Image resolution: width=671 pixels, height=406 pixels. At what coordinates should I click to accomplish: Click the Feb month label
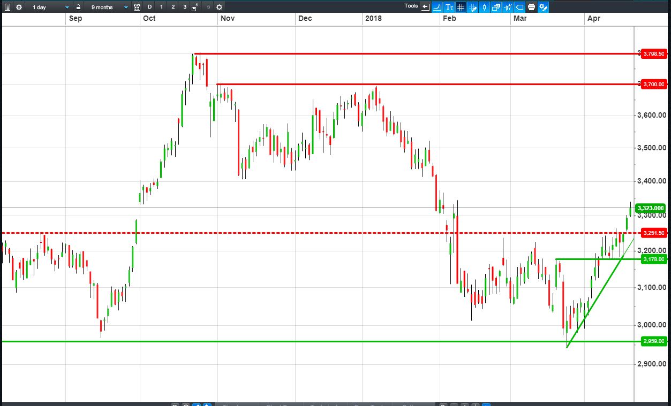coord(449,18)
